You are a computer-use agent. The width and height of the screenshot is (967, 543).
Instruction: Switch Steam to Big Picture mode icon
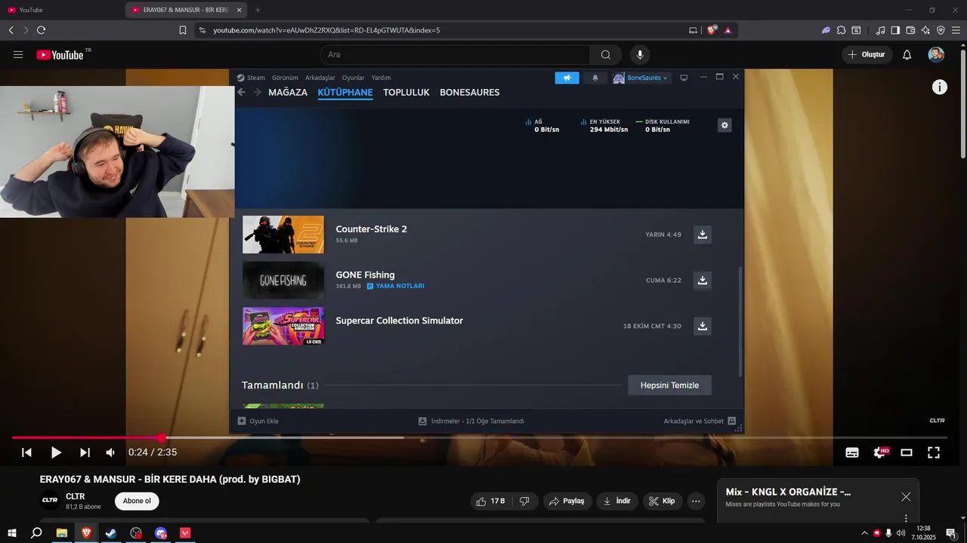point(684,78)
